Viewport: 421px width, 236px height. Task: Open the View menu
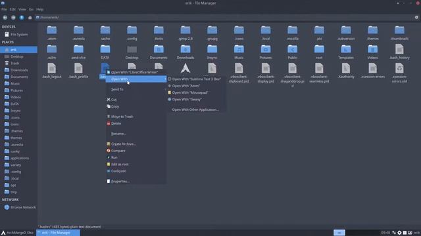tap(22, 9)
